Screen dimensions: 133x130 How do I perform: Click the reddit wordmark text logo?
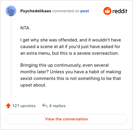120,11
